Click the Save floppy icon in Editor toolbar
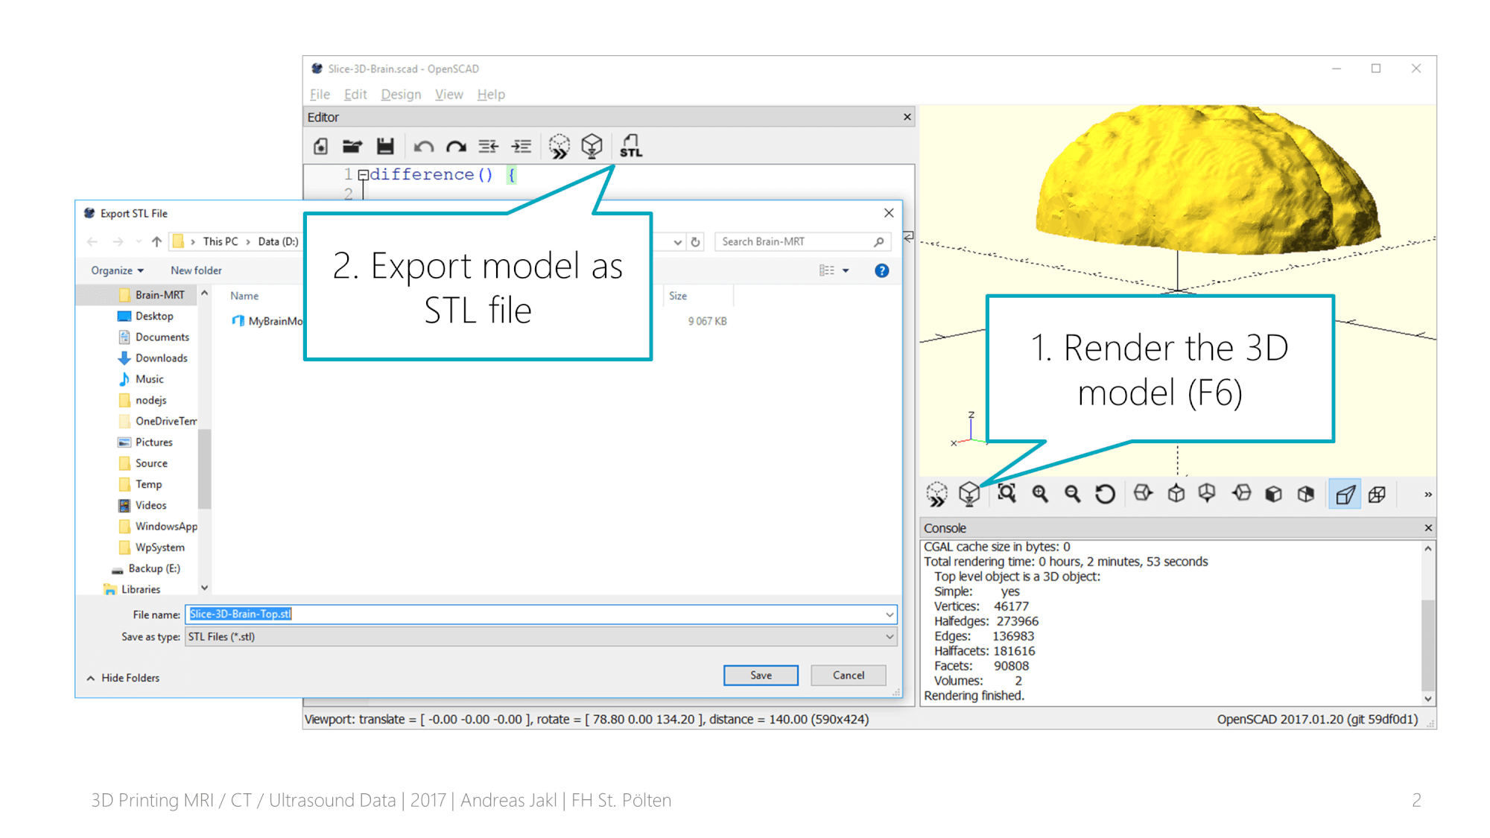Screen dimensions: 1490x838 pyautogui.click(x=385, y=146)
